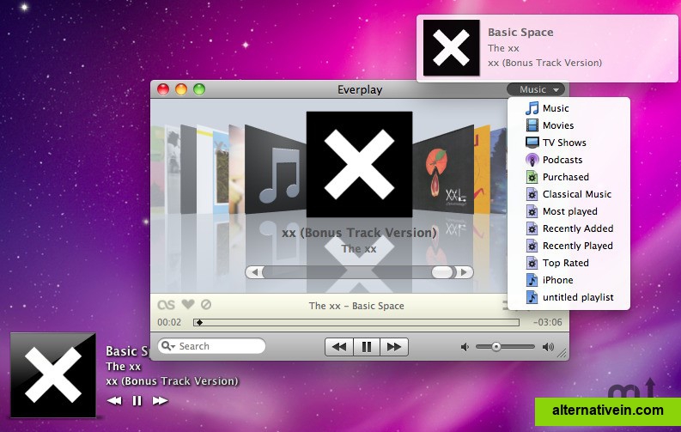The height and width of the screenshot is (432, 681).
Task: Pick the Most played smart playlist
Action: 569,211
